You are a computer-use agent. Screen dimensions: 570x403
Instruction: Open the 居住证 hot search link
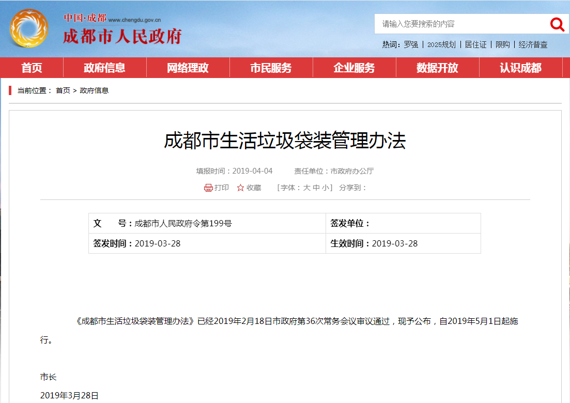(475, 45)
